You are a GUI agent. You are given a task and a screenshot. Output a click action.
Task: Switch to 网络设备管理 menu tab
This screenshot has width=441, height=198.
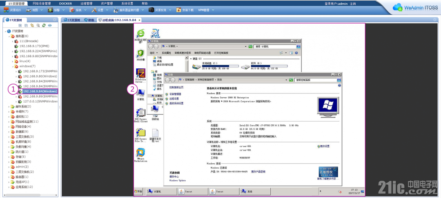click(42, 4)
